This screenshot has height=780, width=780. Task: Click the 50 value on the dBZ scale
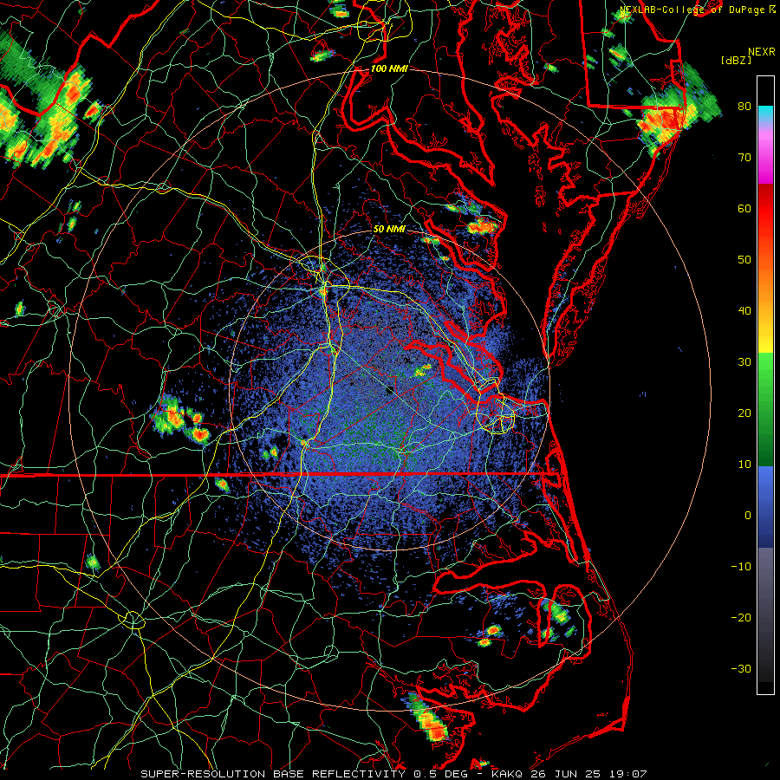tap(744, 260)
